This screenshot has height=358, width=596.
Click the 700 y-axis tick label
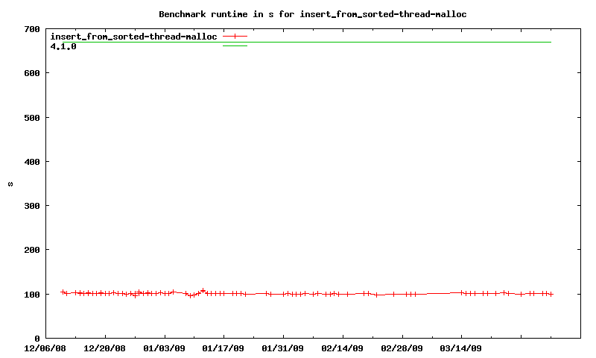pyautogui.click(x=31, y=29)
